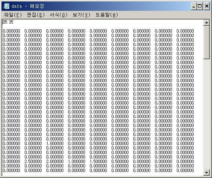The image size is (212, 178).
Task: Click the 1.000000 value left of 0.500000
Action: [x=55, y=144]
